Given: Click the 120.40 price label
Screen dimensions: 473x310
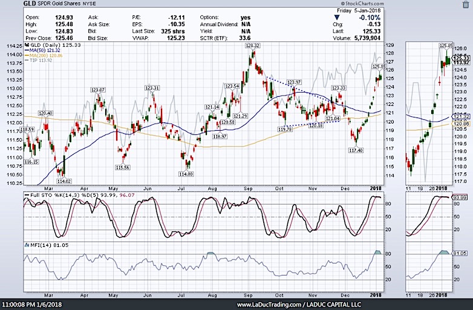Looking at the screenshot, I should tap(45, 113).
